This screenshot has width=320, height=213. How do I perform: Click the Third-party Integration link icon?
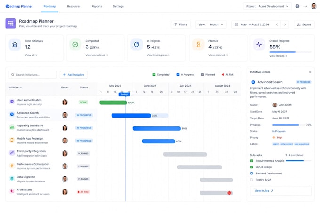(x=12, y=153)
